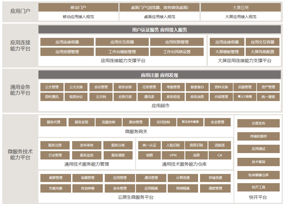Click the 掌上大数据 tile
The height and width of the screenshot is (204, 285).
(x=245, y=97)
